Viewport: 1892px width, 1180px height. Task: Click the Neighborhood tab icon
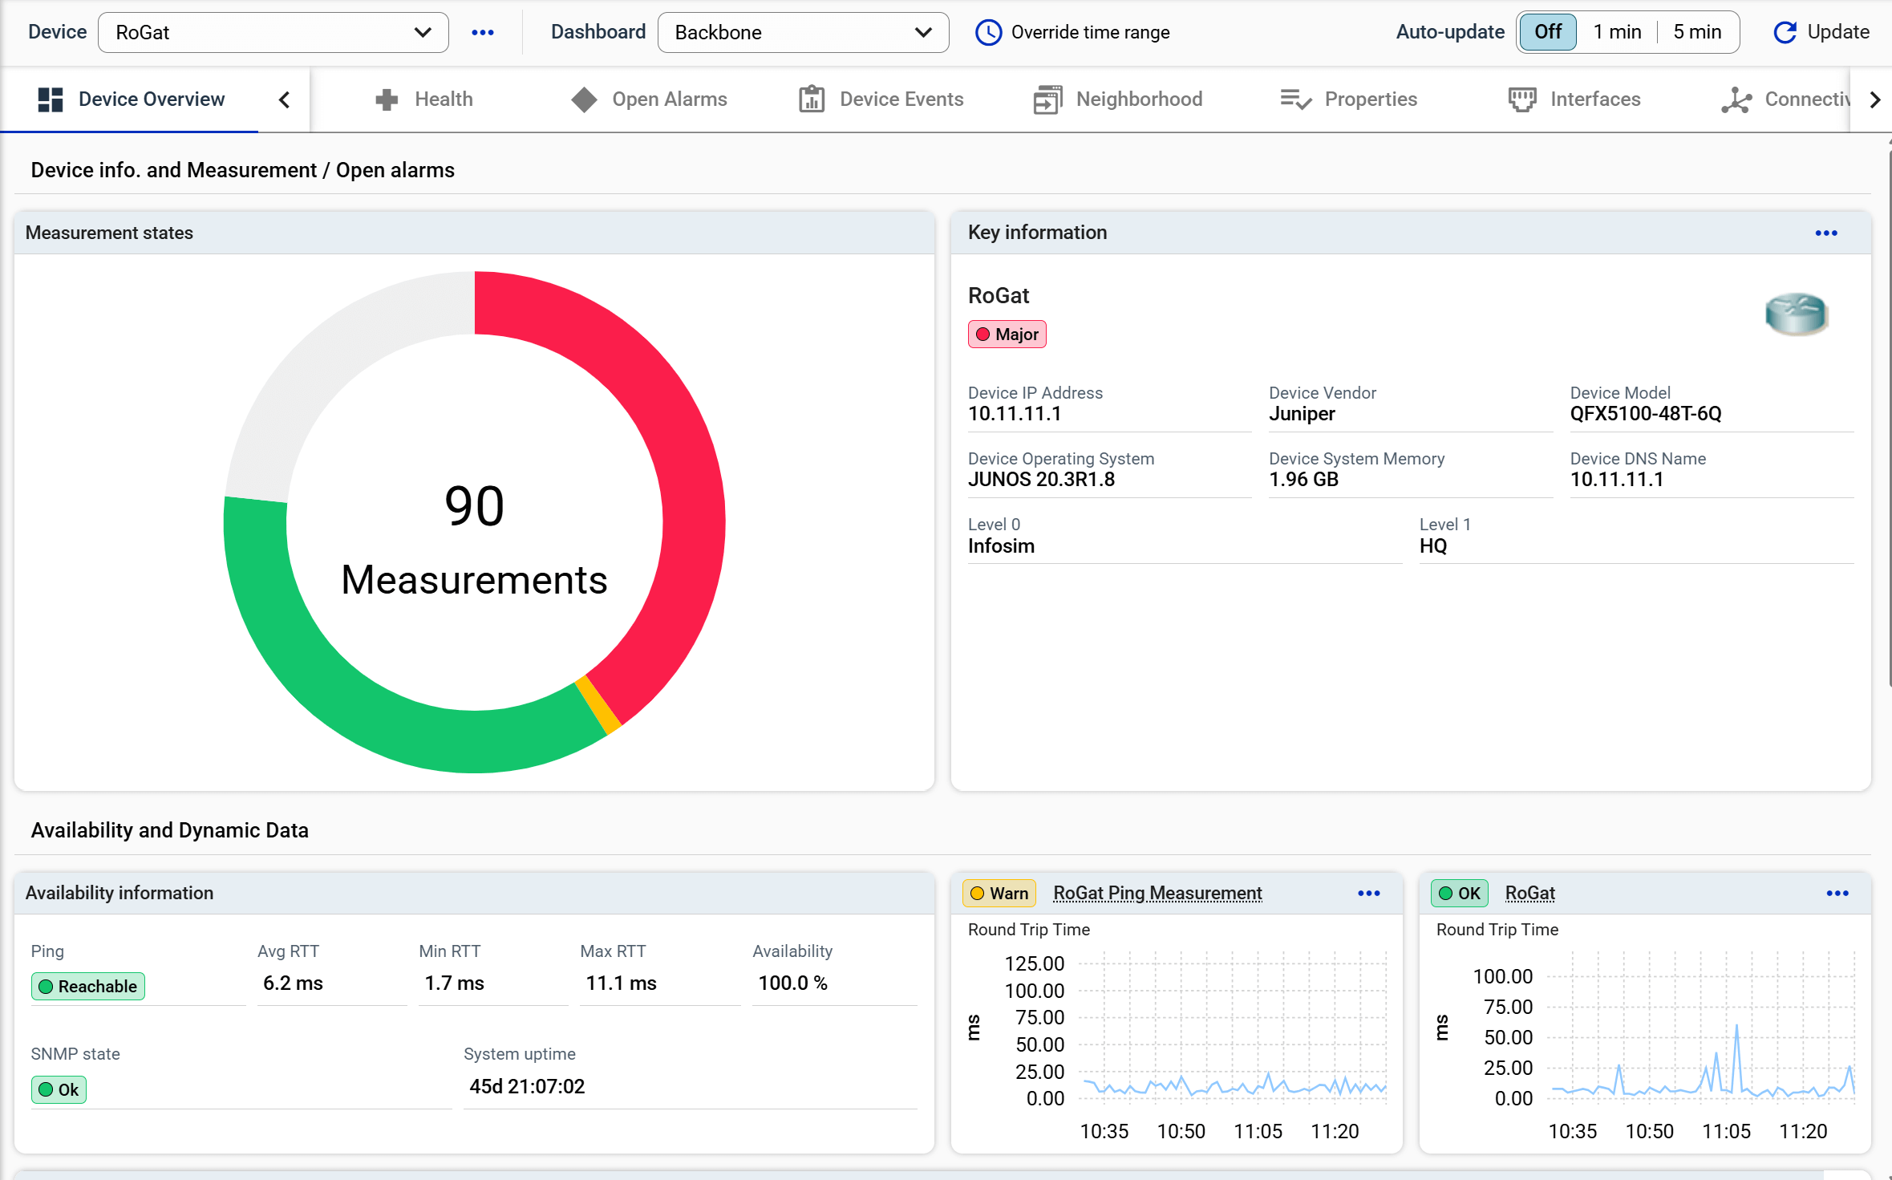pyautogui.click(x=1047, y=99)
